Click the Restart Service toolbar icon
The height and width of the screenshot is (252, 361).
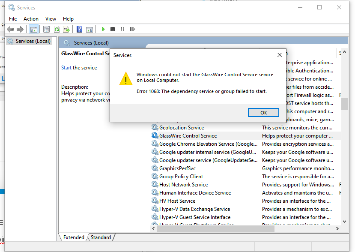tap(132, 30)
